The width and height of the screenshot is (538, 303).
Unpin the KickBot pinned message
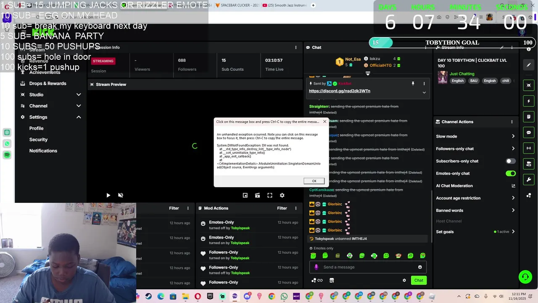[413, 84]
